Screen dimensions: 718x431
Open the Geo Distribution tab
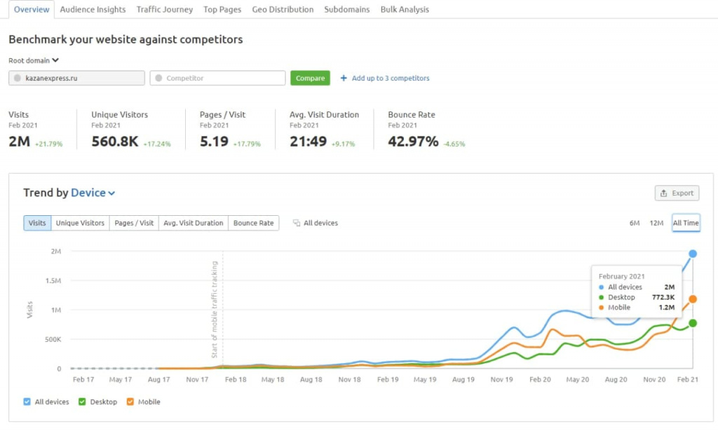pyautogui.click(x=283, y=10)
